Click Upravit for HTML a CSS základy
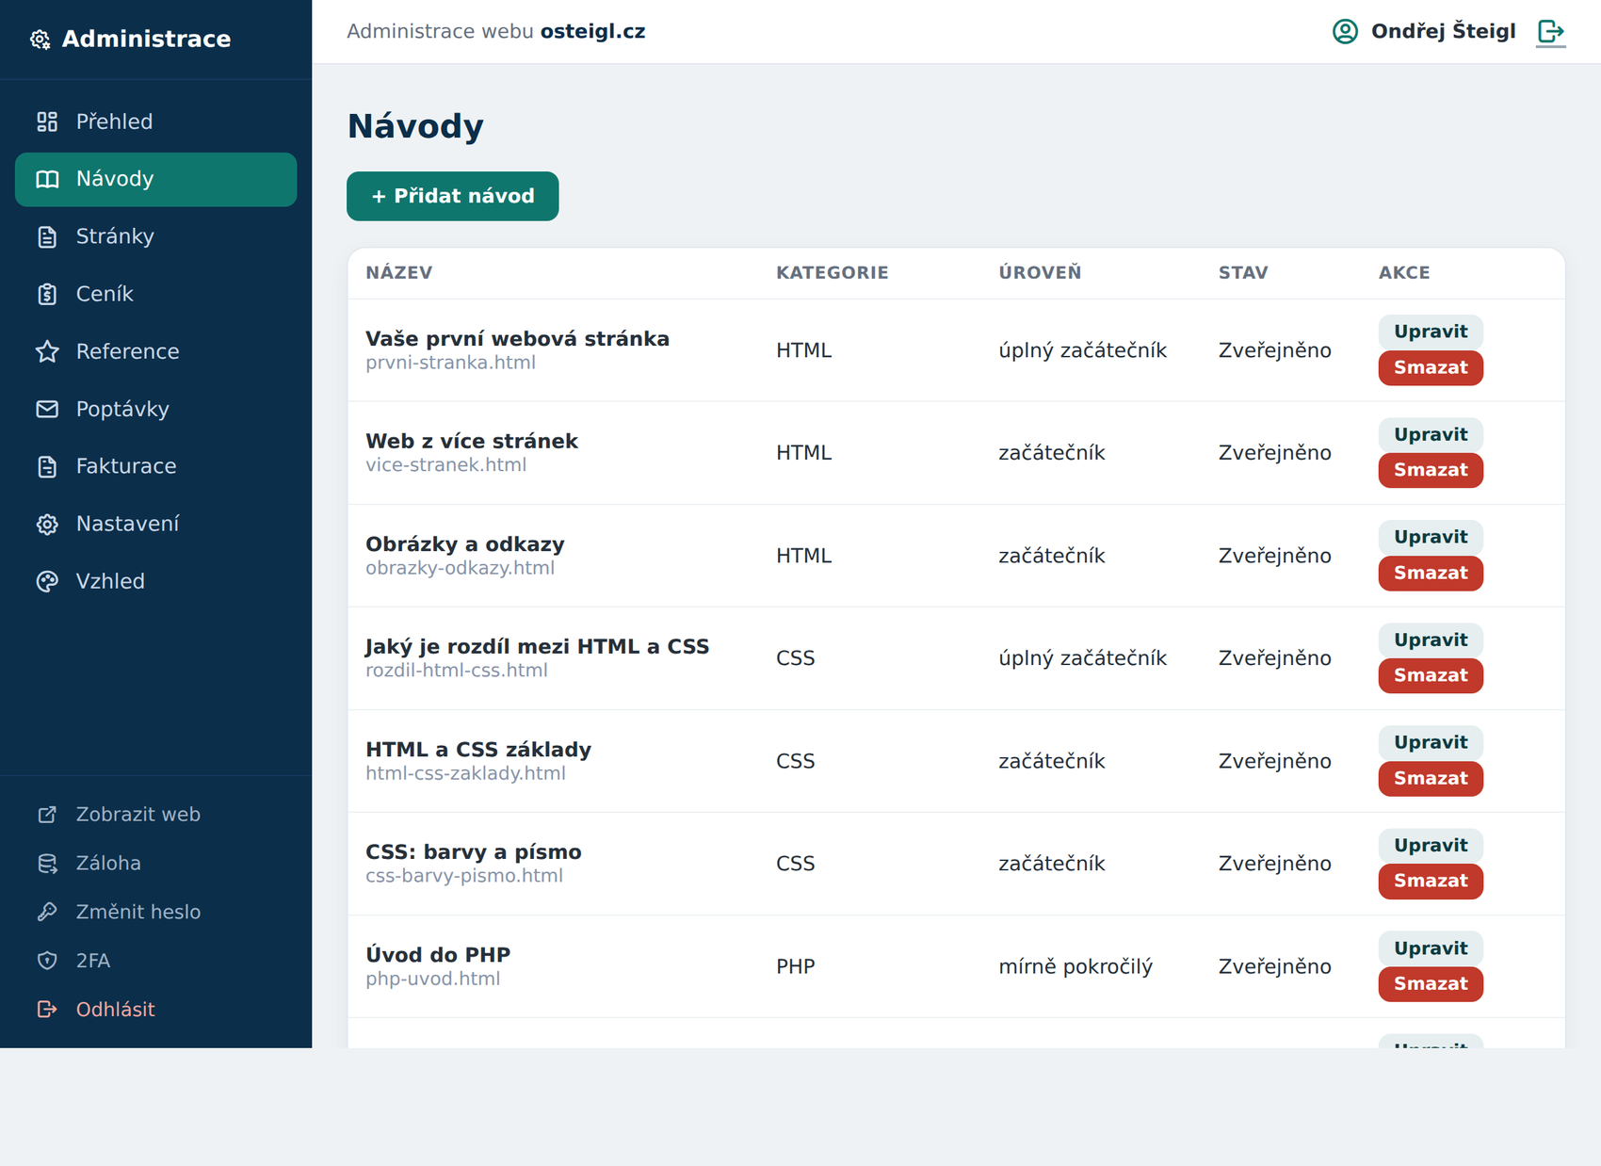This screenshot has width=1601, height=1166. coord(1431,742)
